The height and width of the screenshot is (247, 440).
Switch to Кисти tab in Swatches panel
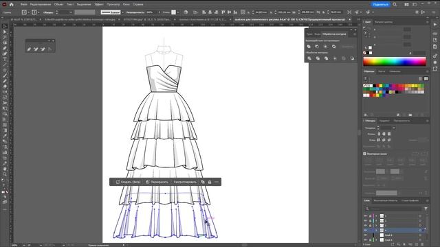pos(382,71)
